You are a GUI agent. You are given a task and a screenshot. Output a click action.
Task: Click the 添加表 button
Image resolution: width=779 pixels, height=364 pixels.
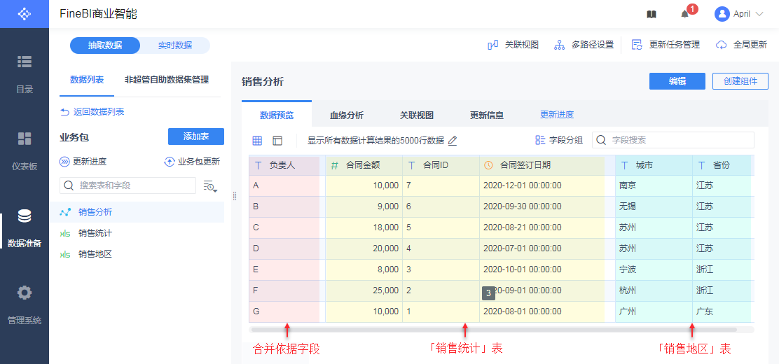click(195, 136)
